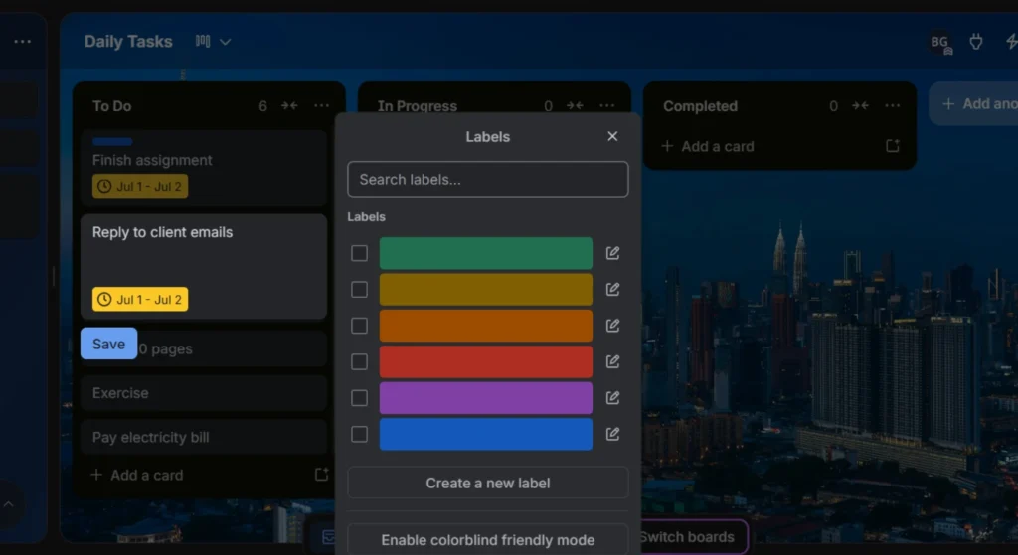Open the Automation lightning icon

pos(1011,42)
